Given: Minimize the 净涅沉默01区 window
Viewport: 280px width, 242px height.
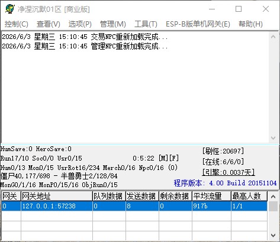Looking at the screenshot, I should pyautogui.click(x=212, y=9).
